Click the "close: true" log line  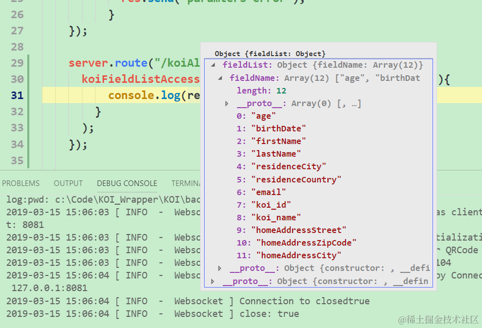coord(153,313)
